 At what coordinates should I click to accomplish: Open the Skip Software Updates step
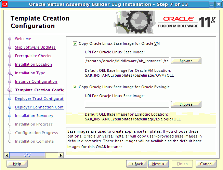(x=35, y=47)
